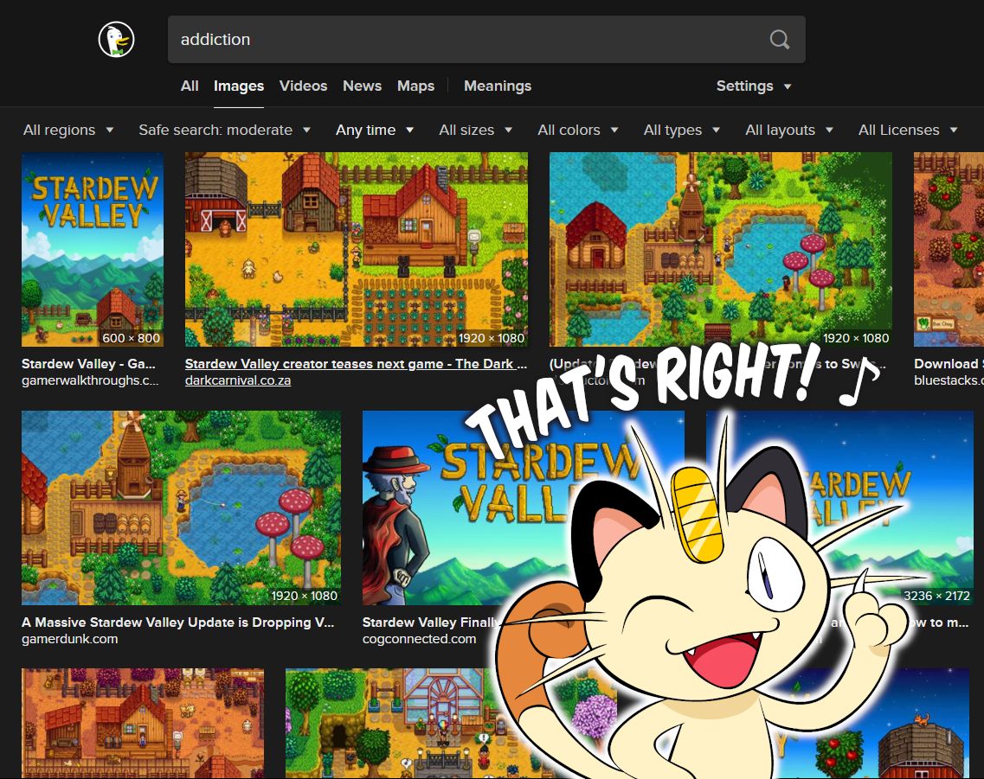Open the Videos tab
The width and height of the screenshot is (984, 779).
(x=303, y=86)
